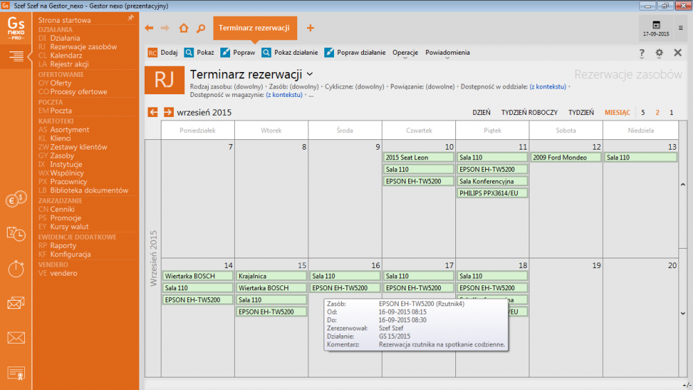The width and height of the screenshot is (693, 390).
Task: Go to previous month with left arrow
Action: pyautogui.click(x=153, y=112)
